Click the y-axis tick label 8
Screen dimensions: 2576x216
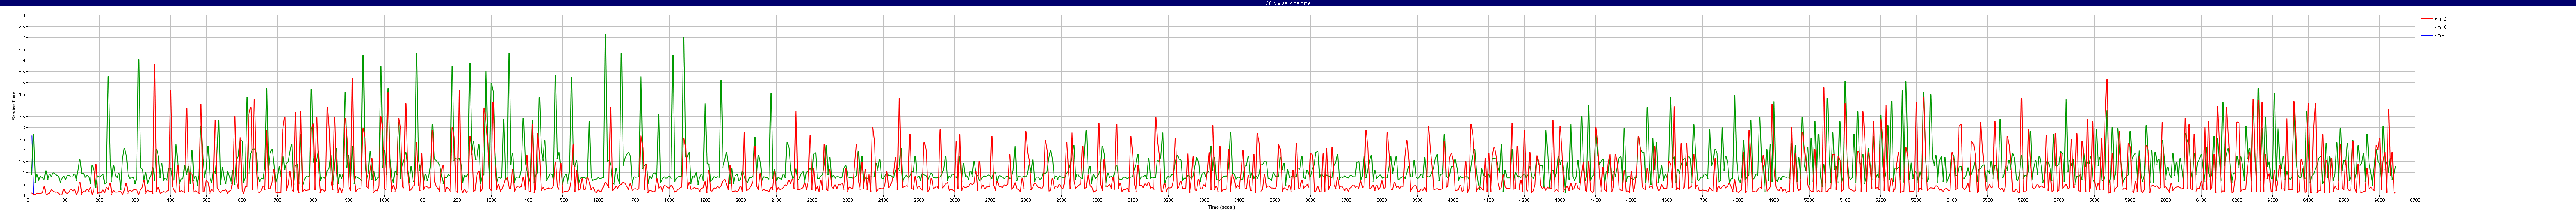[24, 16]
